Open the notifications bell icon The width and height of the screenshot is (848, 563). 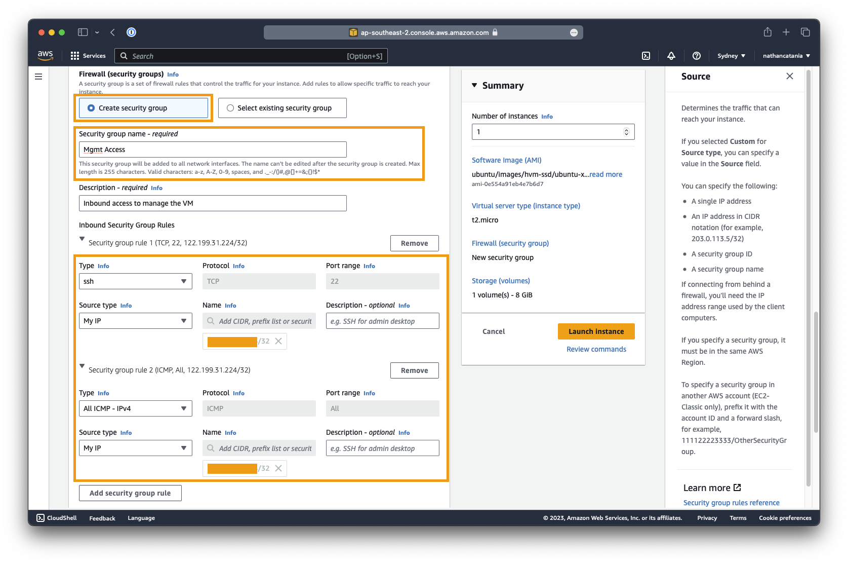click(671, 56)
